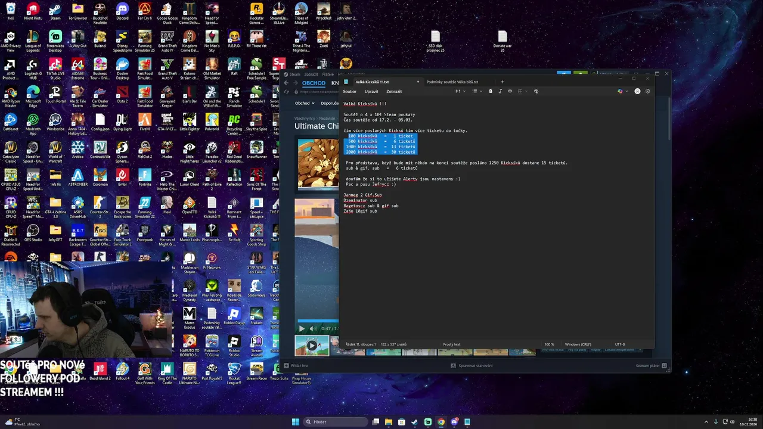Select the Config.json file icon

point(100,123)
